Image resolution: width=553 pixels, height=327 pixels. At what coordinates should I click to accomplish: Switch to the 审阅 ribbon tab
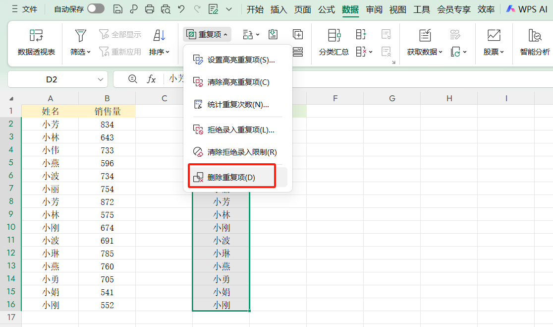tap(374, 9)
